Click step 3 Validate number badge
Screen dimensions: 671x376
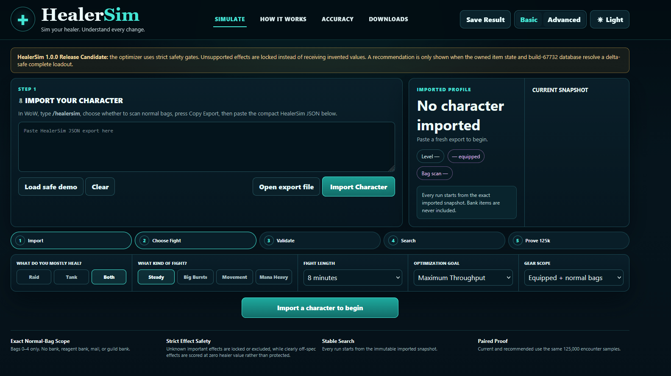click(x=269, y=241)
